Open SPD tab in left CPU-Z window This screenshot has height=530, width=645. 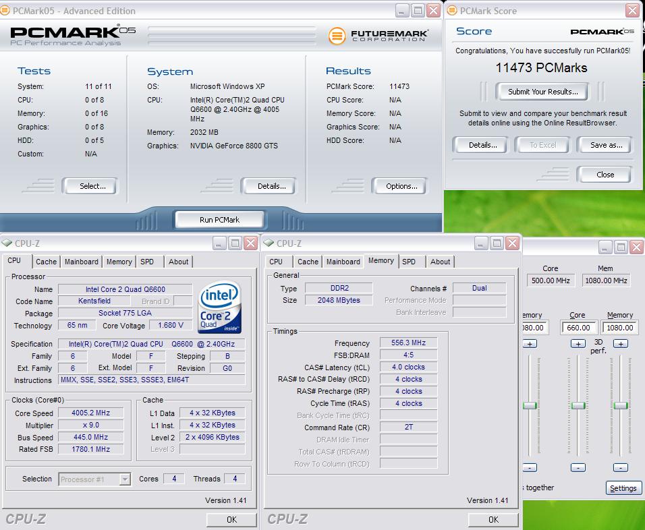click(x=147, y=262)
